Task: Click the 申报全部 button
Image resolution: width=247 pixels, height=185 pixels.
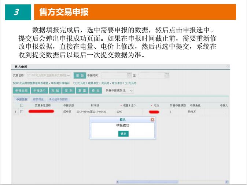Action: [x=22, y=90]
